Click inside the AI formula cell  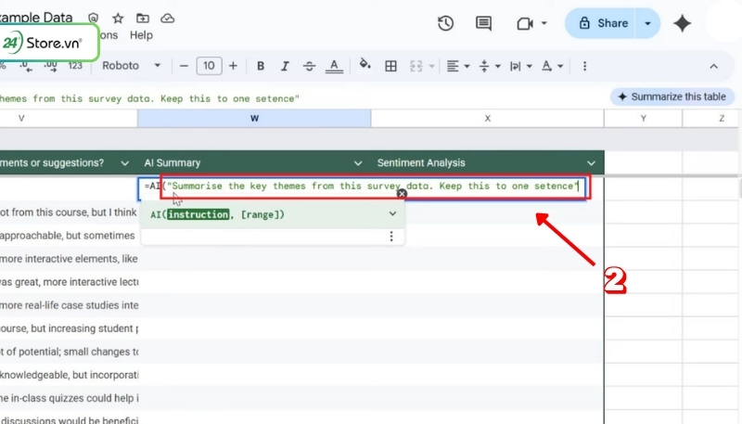pyautogui.click(x=362, y=186)
